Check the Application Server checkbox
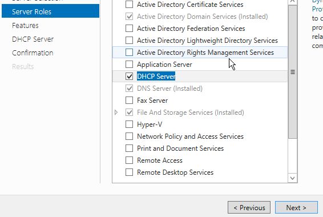Viewport: 323px width, 217px height. click(129, 65)
